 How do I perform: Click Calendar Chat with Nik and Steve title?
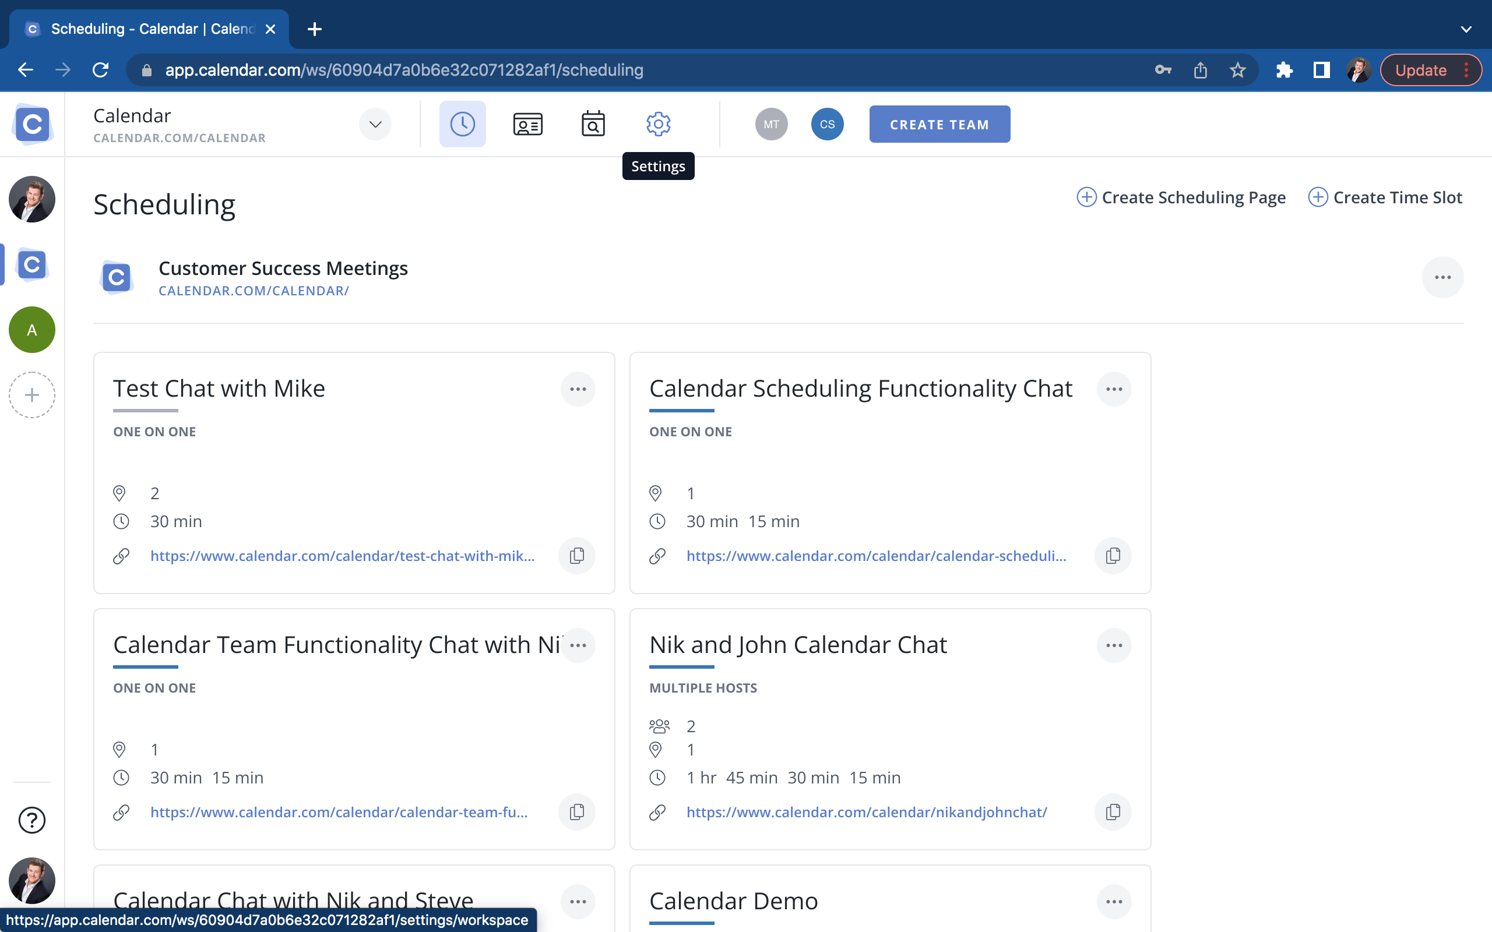(294, 902)
